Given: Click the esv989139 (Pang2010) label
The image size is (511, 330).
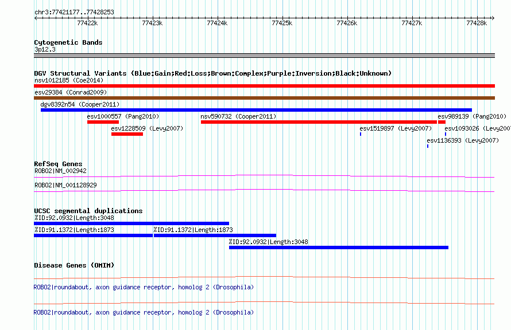Looking at the screenshot, I should [x=472, y=116].
